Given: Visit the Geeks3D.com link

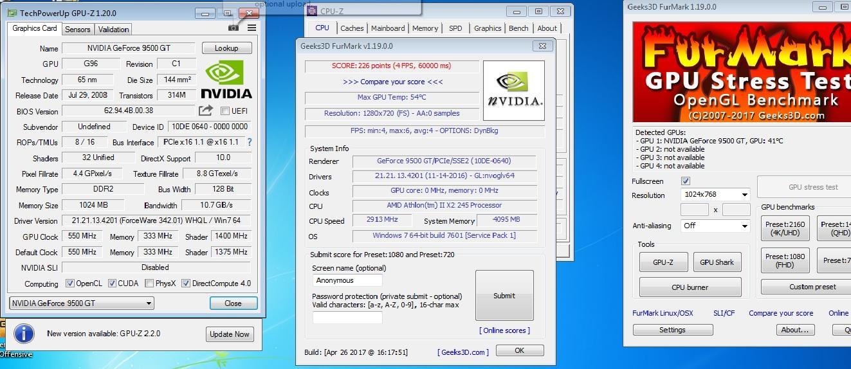Looking at the screenshot, I should [462, 352].
